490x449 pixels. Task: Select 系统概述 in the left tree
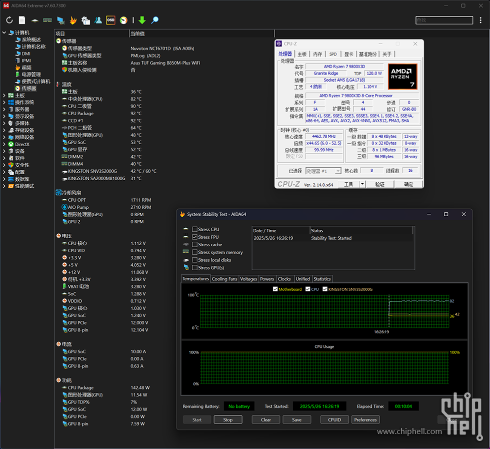point(31,40)
